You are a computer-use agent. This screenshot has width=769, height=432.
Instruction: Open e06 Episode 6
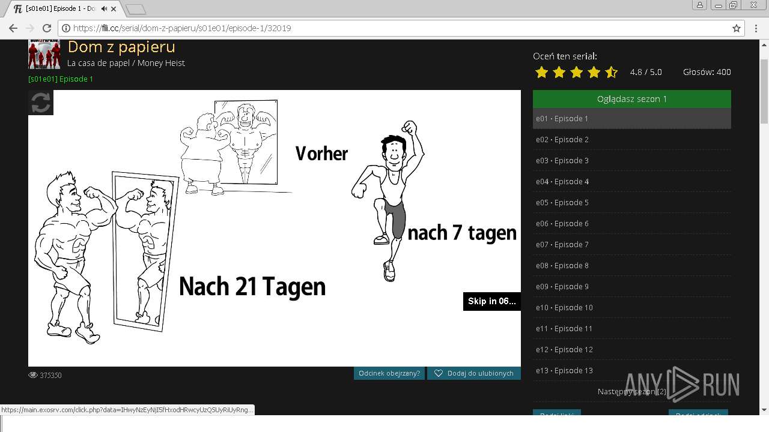632,223
